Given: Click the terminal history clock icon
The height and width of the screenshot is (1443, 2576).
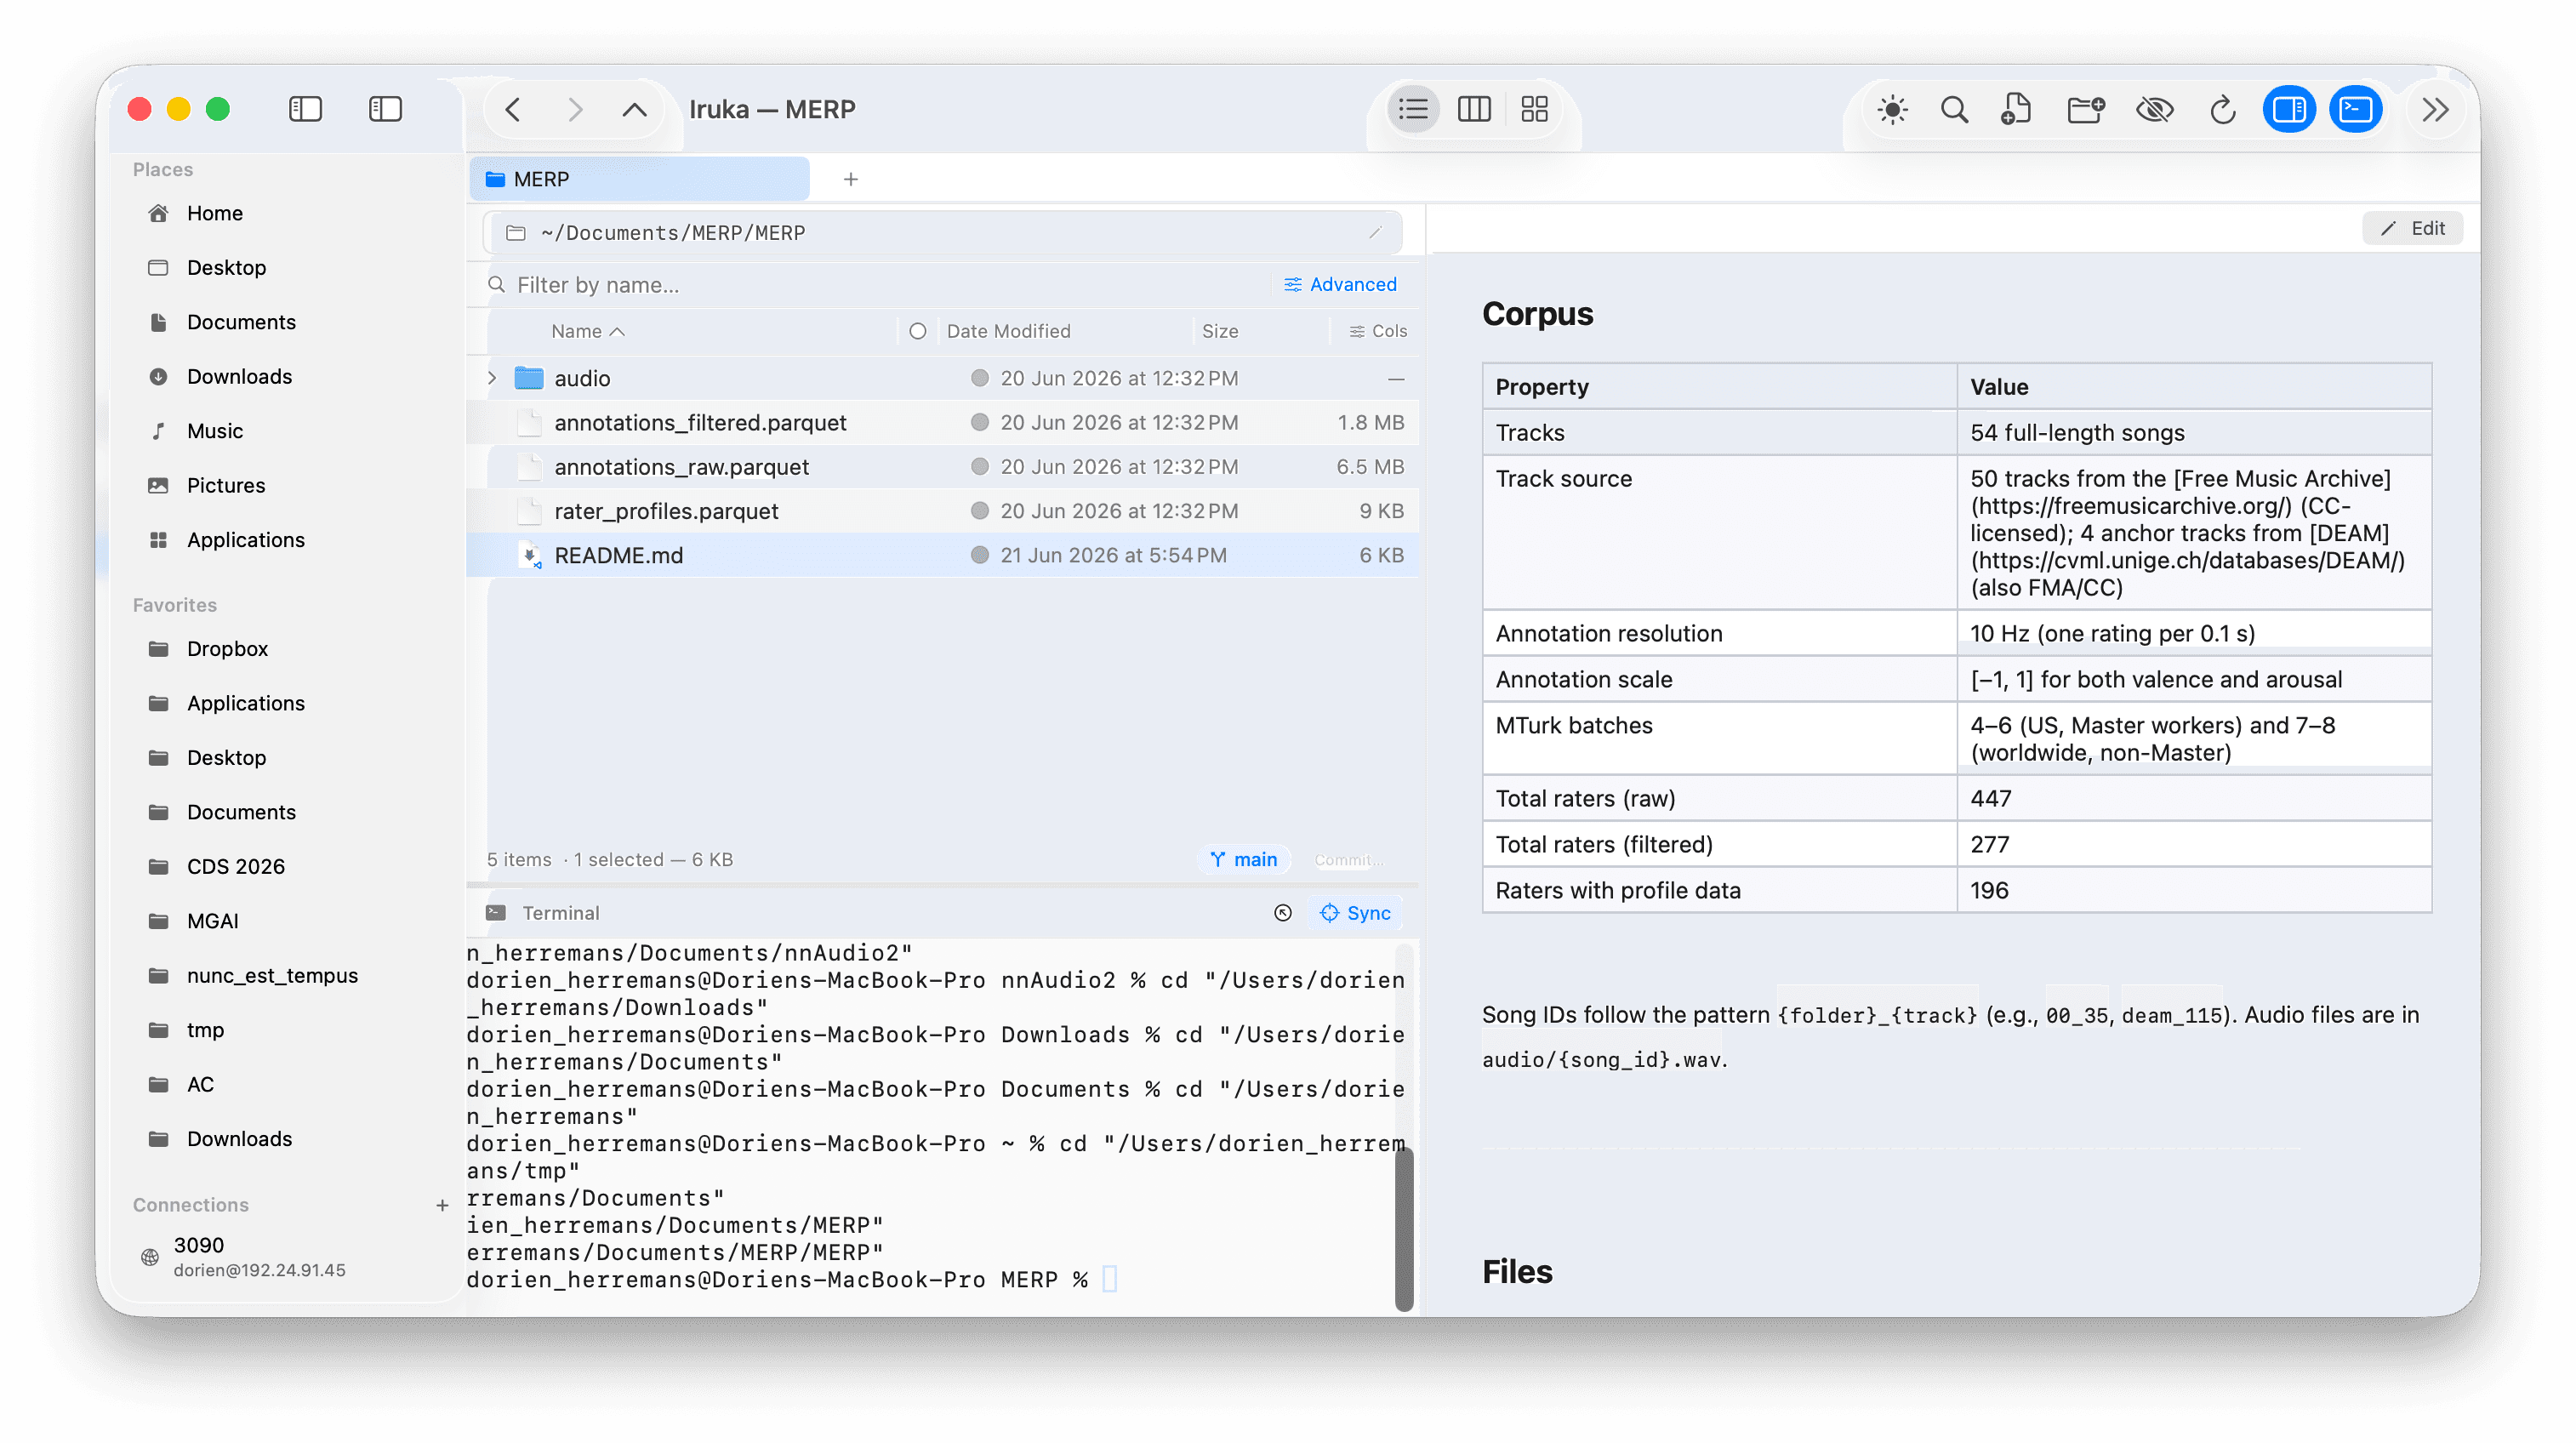Looking at the screenshot, I should tap(1283, 913).
